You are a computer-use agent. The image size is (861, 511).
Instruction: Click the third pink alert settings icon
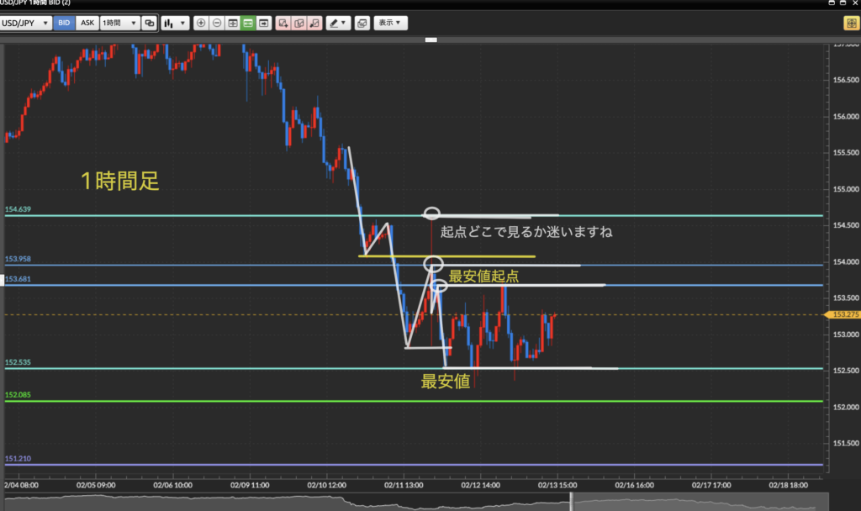314,24
